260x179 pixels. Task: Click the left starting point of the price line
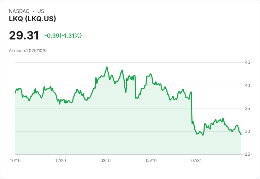(15, 93)
